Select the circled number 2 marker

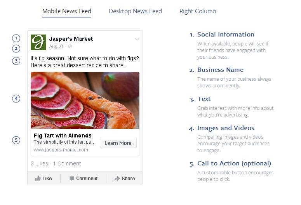[x=16, y=49]
